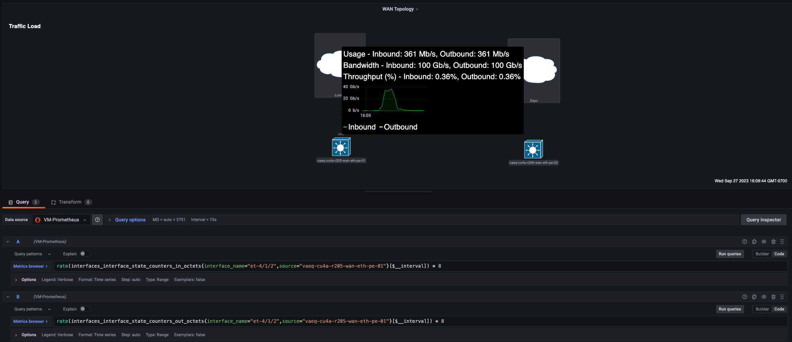Screen dimensions: 792x342
Task: Collapse query A using its chevron
Action: [8, 242]
